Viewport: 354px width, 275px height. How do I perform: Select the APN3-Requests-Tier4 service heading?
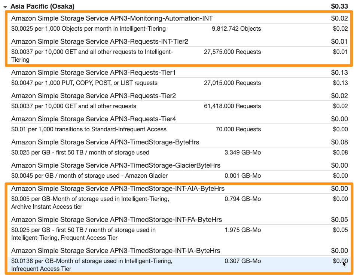coord(94,119)
